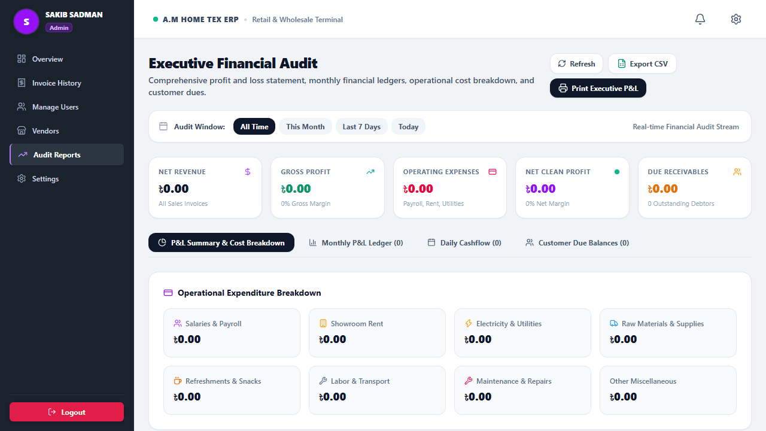Open the header settings gear icon
This screenshot has width=766, height=431.
click(736, 19)
